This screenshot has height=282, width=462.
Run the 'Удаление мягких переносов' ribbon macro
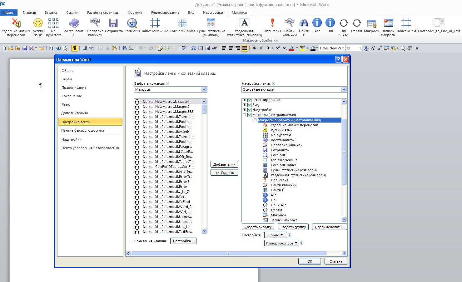click(16, 27)
